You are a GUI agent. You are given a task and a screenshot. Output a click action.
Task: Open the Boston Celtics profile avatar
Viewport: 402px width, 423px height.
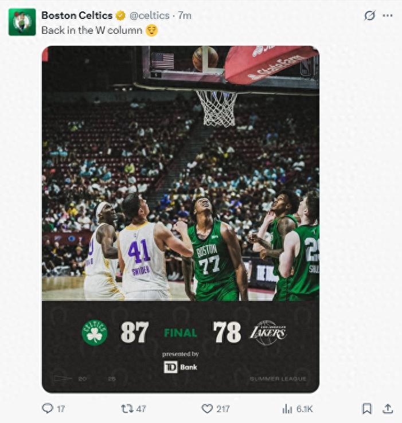coord(22,22)
